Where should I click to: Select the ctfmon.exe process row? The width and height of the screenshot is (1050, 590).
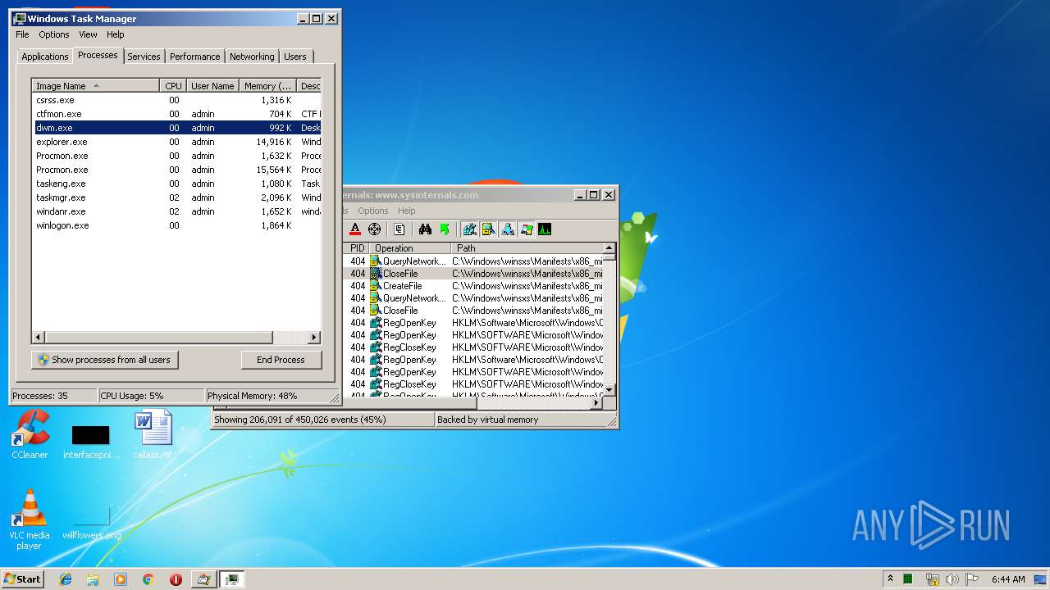(176, 114)
